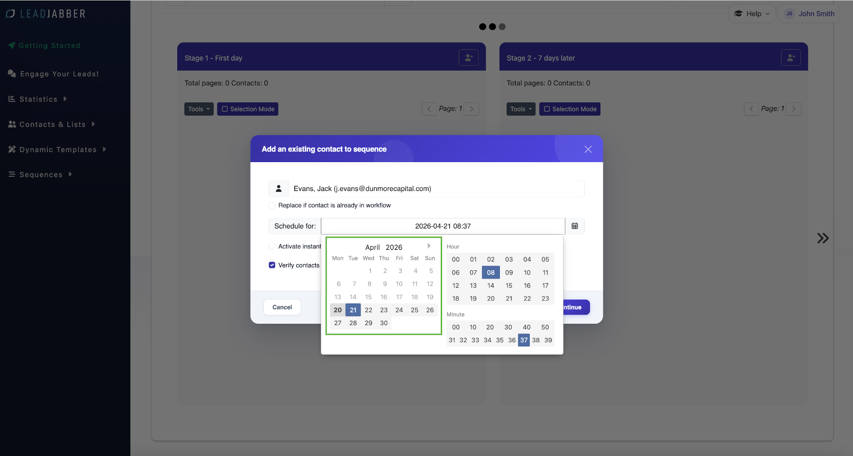Click the third carousel dot
853x456 pixels.
(502, 27)
